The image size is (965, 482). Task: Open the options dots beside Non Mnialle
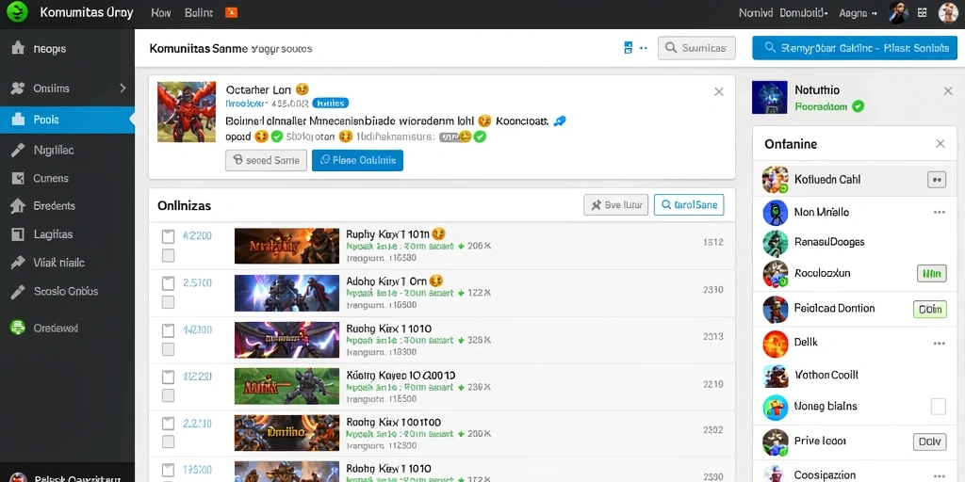pyautogui.click(x=940, y=212)
